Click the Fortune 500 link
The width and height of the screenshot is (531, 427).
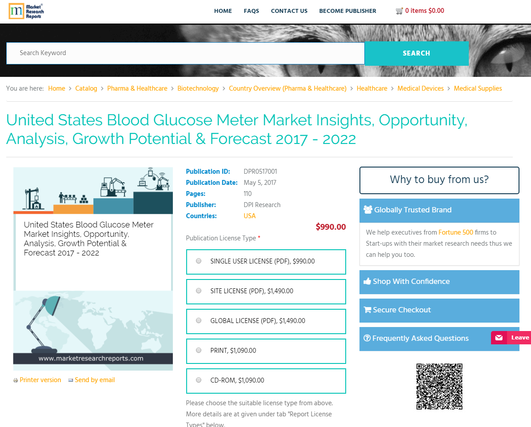(455, 232)
